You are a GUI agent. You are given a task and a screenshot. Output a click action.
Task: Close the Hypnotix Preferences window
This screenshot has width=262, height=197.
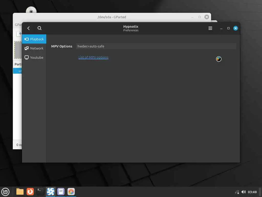click(236, 28)
